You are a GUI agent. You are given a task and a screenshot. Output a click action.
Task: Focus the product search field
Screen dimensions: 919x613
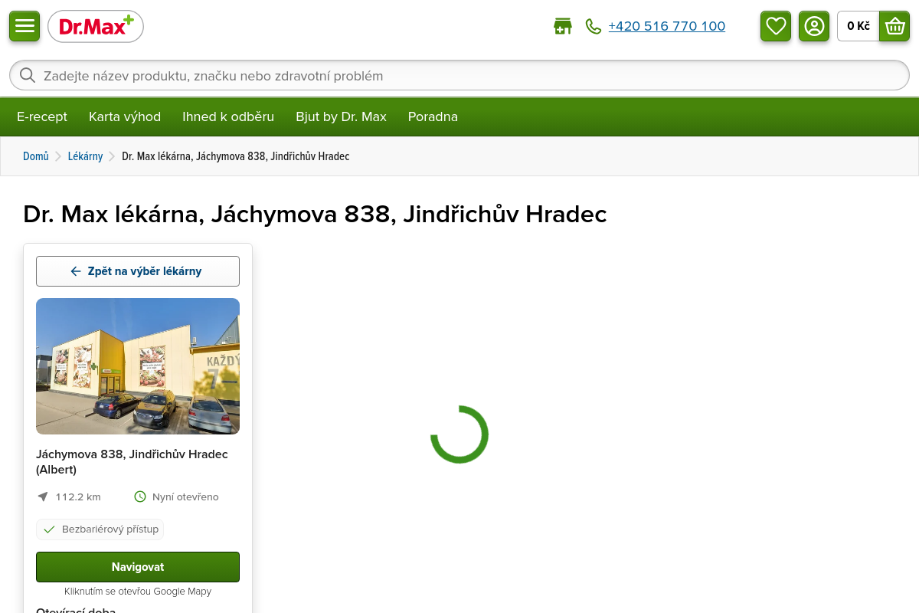(459, 75)
